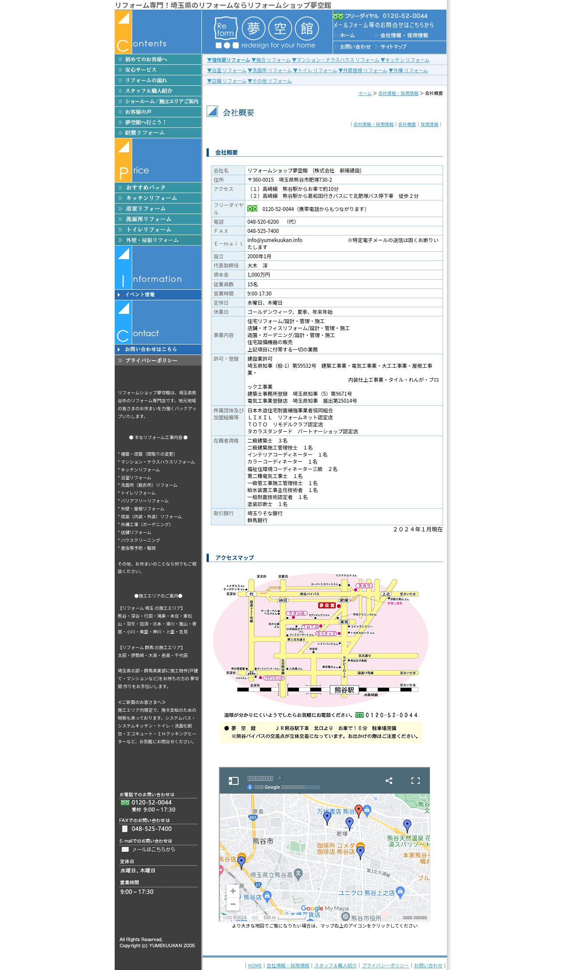Click the HOME link in the footer
Screen dimensions: 562x970
coord(255,966)
